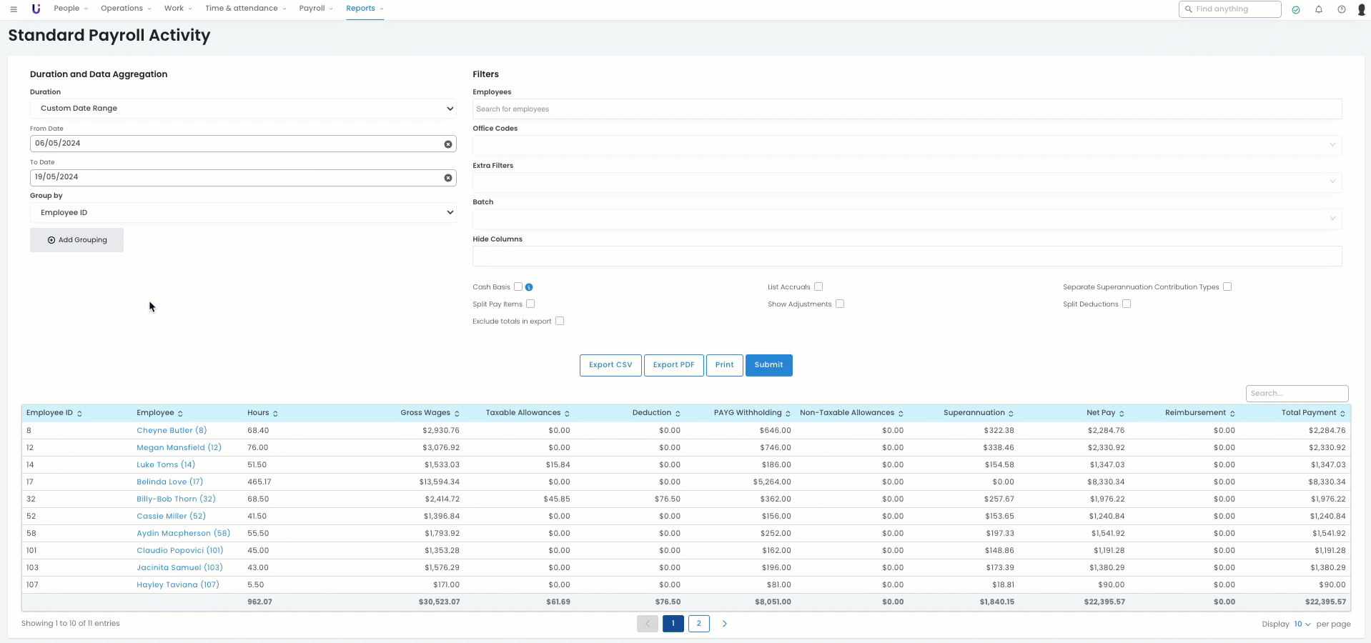
Task: Go to next page arrow
Action: click(x=724, y=624)
